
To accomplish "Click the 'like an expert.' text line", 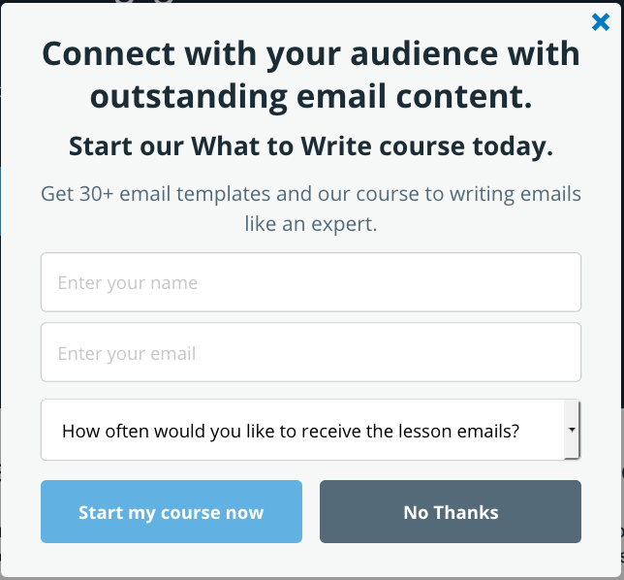I will point(311,224).
